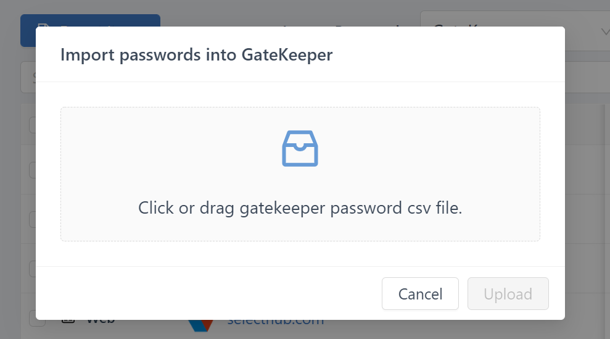Viewport: 610px width, 339px height.
Task: Select the fourth checkbox in the password list
Action: [32, 269]
